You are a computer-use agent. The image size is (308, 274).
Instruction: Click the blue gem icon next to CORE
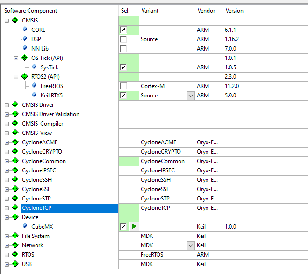click(25, 30)
